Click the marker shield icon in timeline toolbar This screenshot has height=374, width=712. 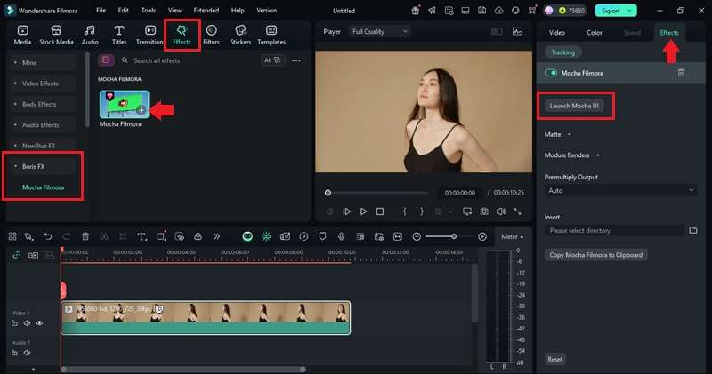pyautogui.click(x=322, y=236)
